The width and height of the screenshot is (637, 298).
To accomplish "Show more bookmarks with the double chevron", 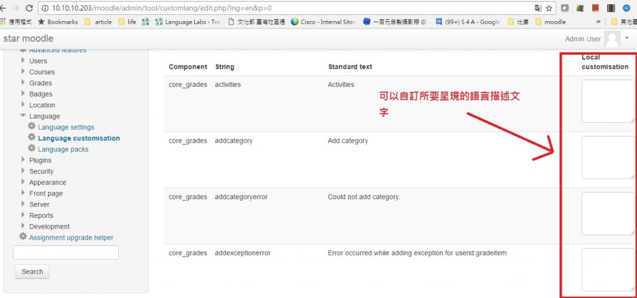I will click(x=598, y=22).
